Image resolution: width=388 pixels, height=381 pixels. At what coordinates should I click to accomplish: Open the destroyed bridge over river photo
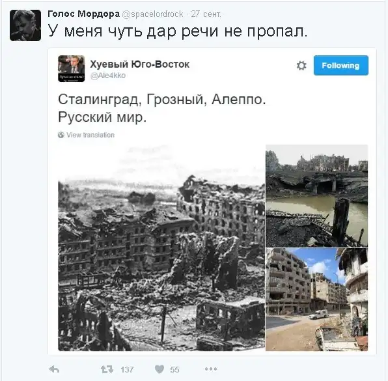[x=317, y=196]
